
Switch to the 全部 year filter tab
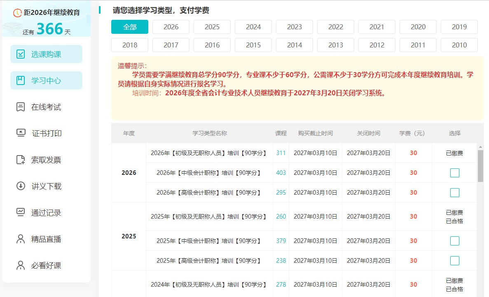pyautogui.click(x=130, y=27)
